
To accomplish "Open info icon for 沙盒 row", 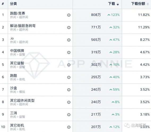I will [69, 90].
